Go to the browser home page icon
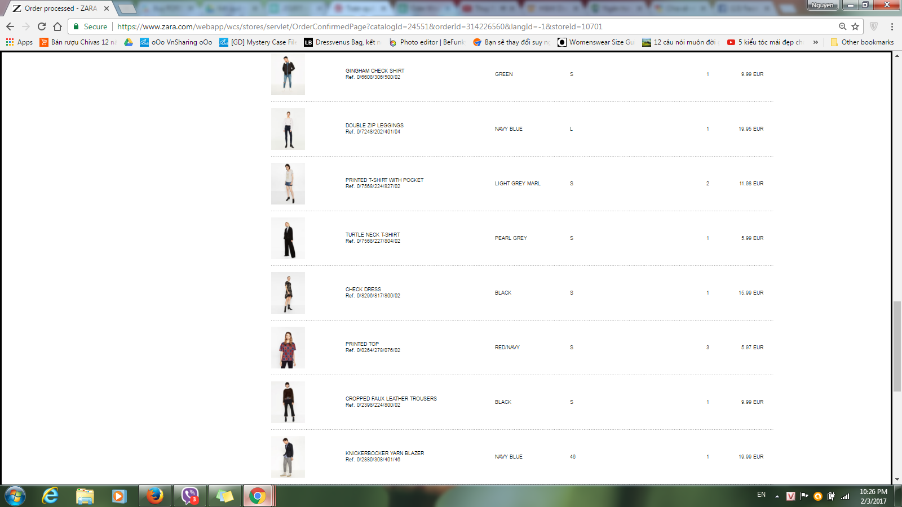 coord(58,26)
